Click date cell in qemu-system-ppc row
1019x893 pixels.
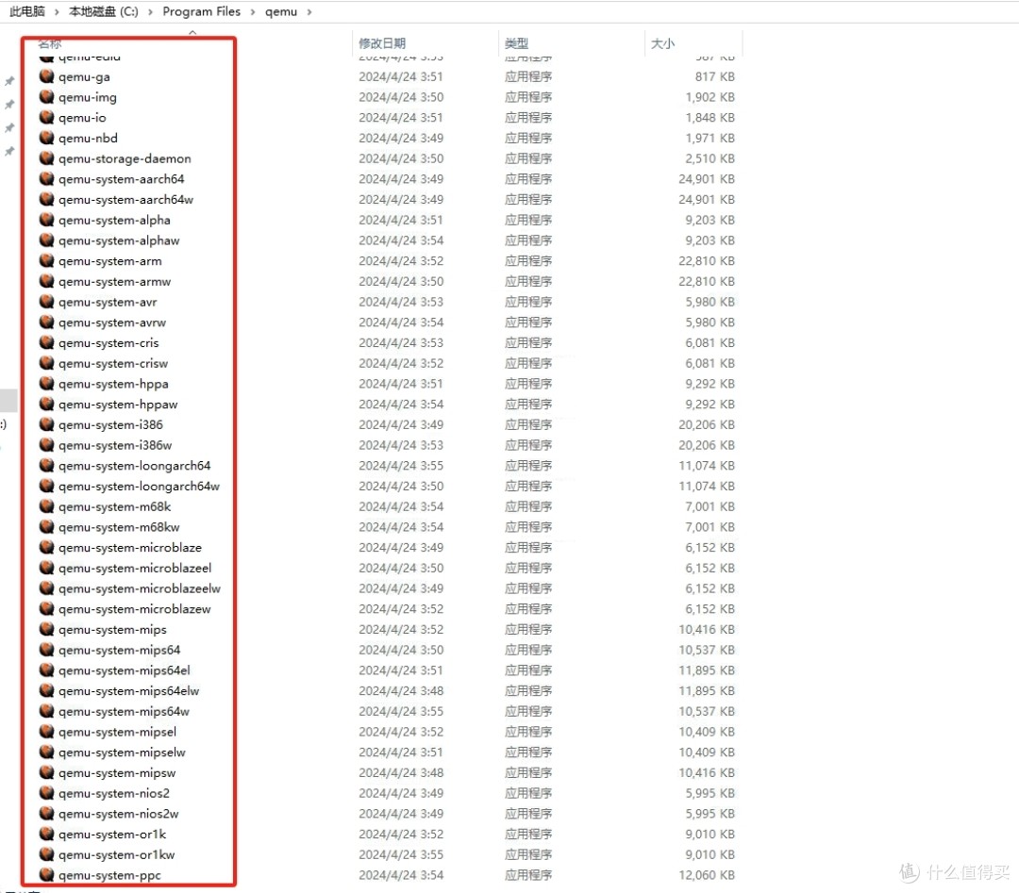(x=401, y=875)
